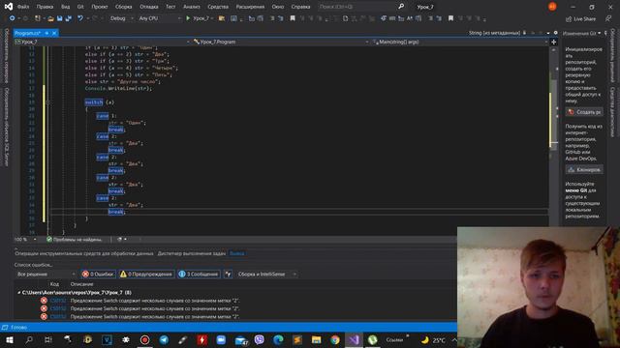
Task: Click the Save All icon
Action: pyautogui.click(x=68, y=18)
